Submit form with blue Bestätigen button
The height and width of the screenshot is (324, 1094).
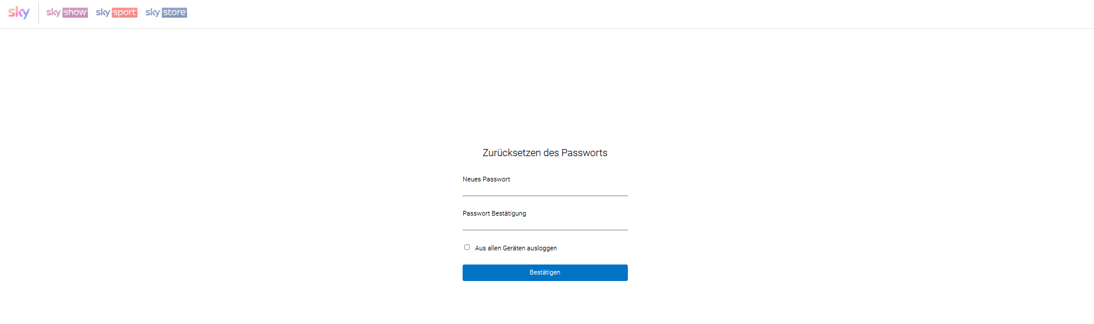pyautogui.click(x=545, y=273)
